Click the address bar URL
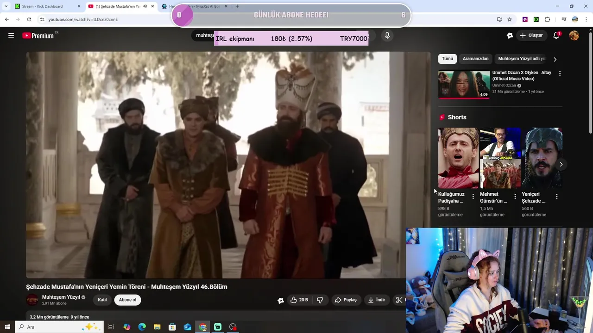 (83, 19)
